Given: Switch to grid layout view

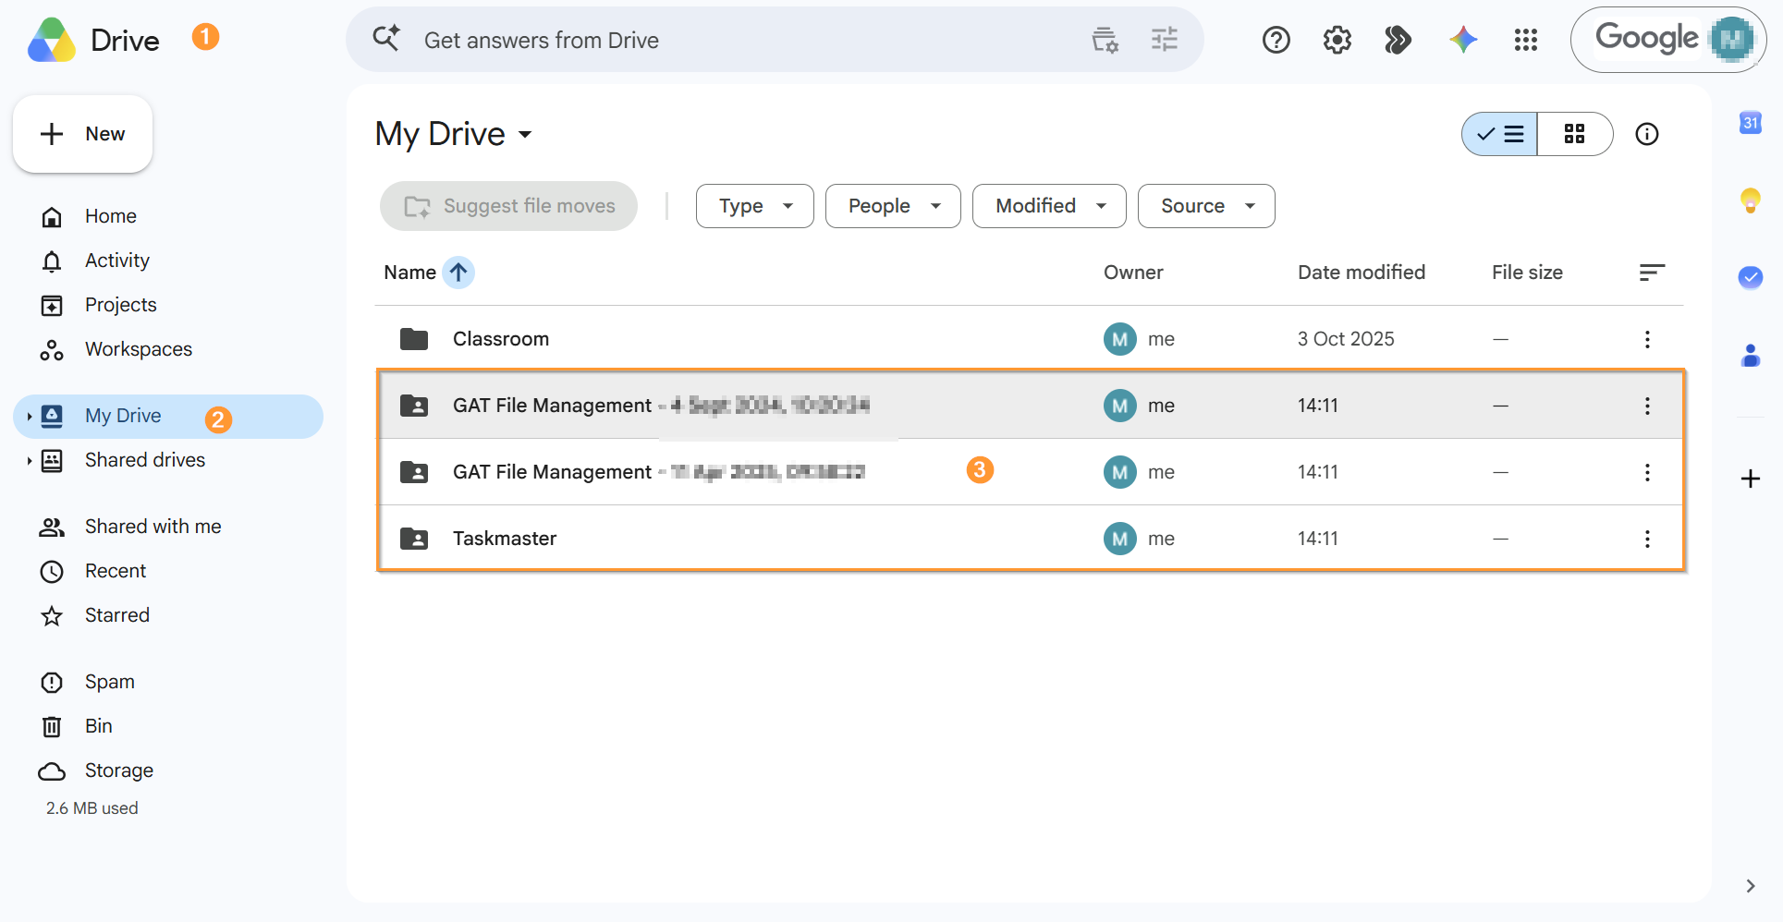Looking at the screenshot, I should 1574,134.
